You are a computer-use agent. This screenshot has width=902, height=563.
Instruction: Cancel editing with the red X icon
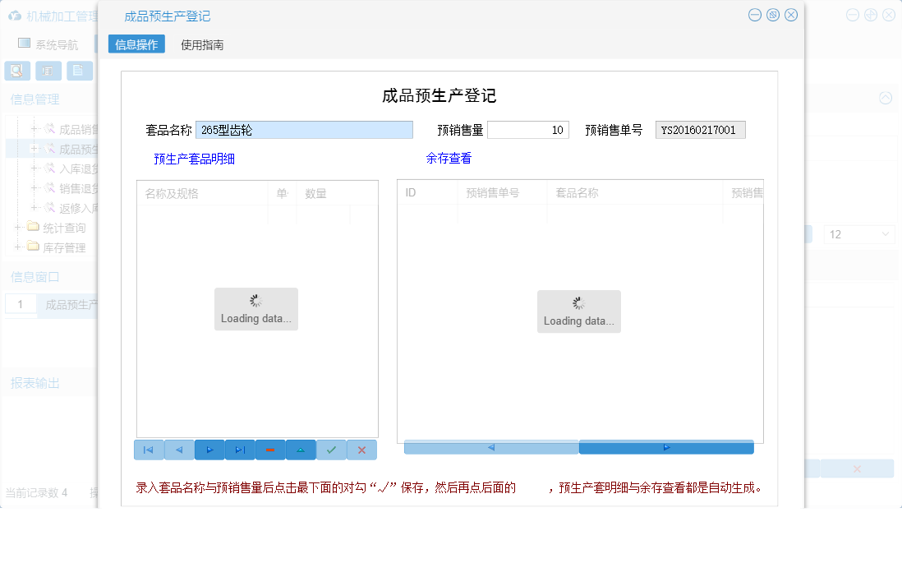[361, 450]
